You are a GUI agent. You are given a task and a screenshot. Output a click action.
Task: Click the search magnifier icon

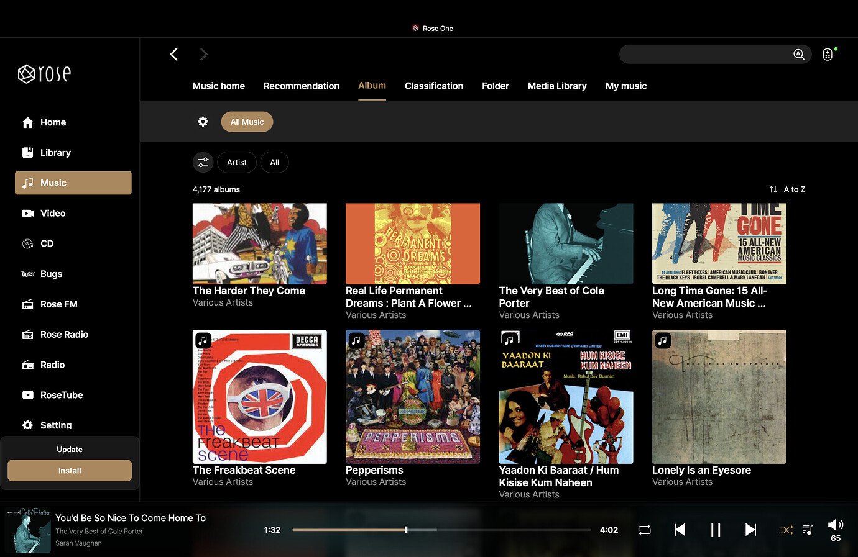click(x=799, y=55)
